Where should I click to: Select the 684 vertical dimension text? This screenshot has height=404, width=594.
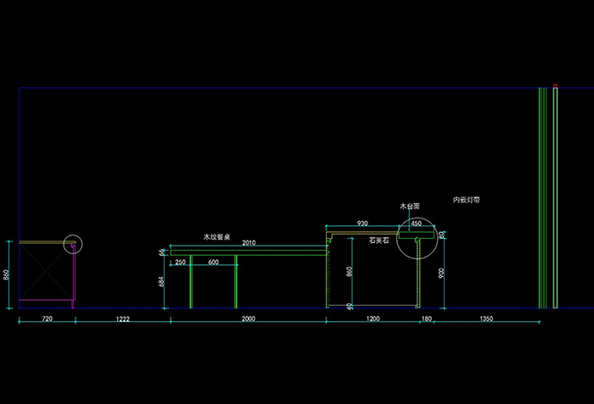point(162,283)
